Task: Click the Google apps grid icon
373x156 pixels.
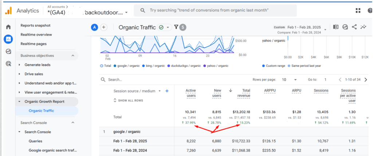Action: (x=358, y=11)
